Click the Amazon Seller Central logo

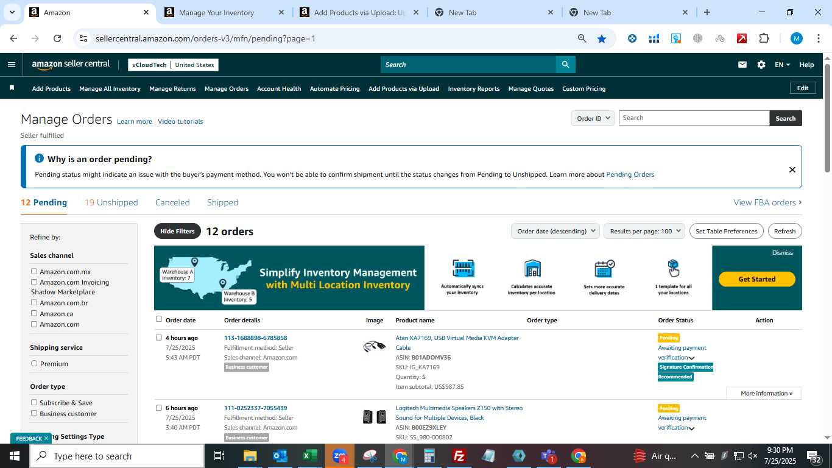tap(71, 65)
